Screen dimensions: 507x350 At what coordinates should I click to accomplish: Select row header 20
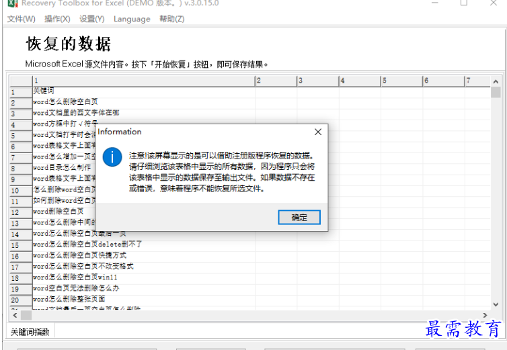coord(21,300)
